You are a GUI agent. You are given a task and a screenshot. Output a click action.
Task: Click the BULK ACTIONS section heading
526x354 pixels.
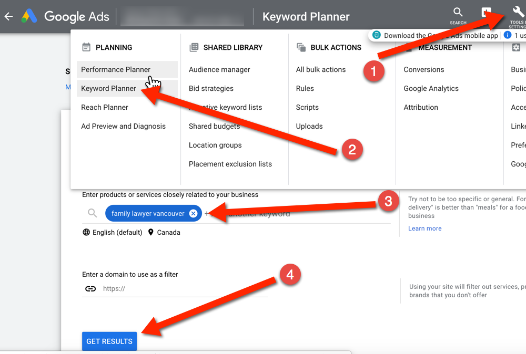336,47
